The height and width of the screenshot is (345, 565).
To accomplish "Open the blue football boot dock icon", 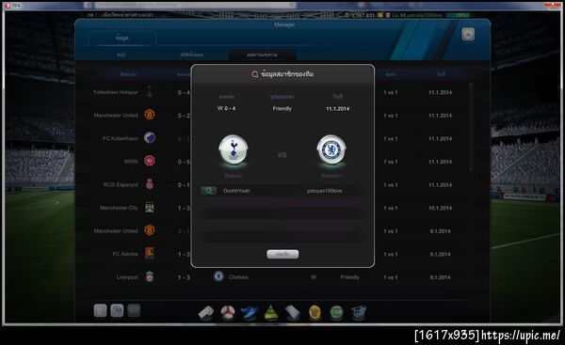I will click(x=249, y=312).
